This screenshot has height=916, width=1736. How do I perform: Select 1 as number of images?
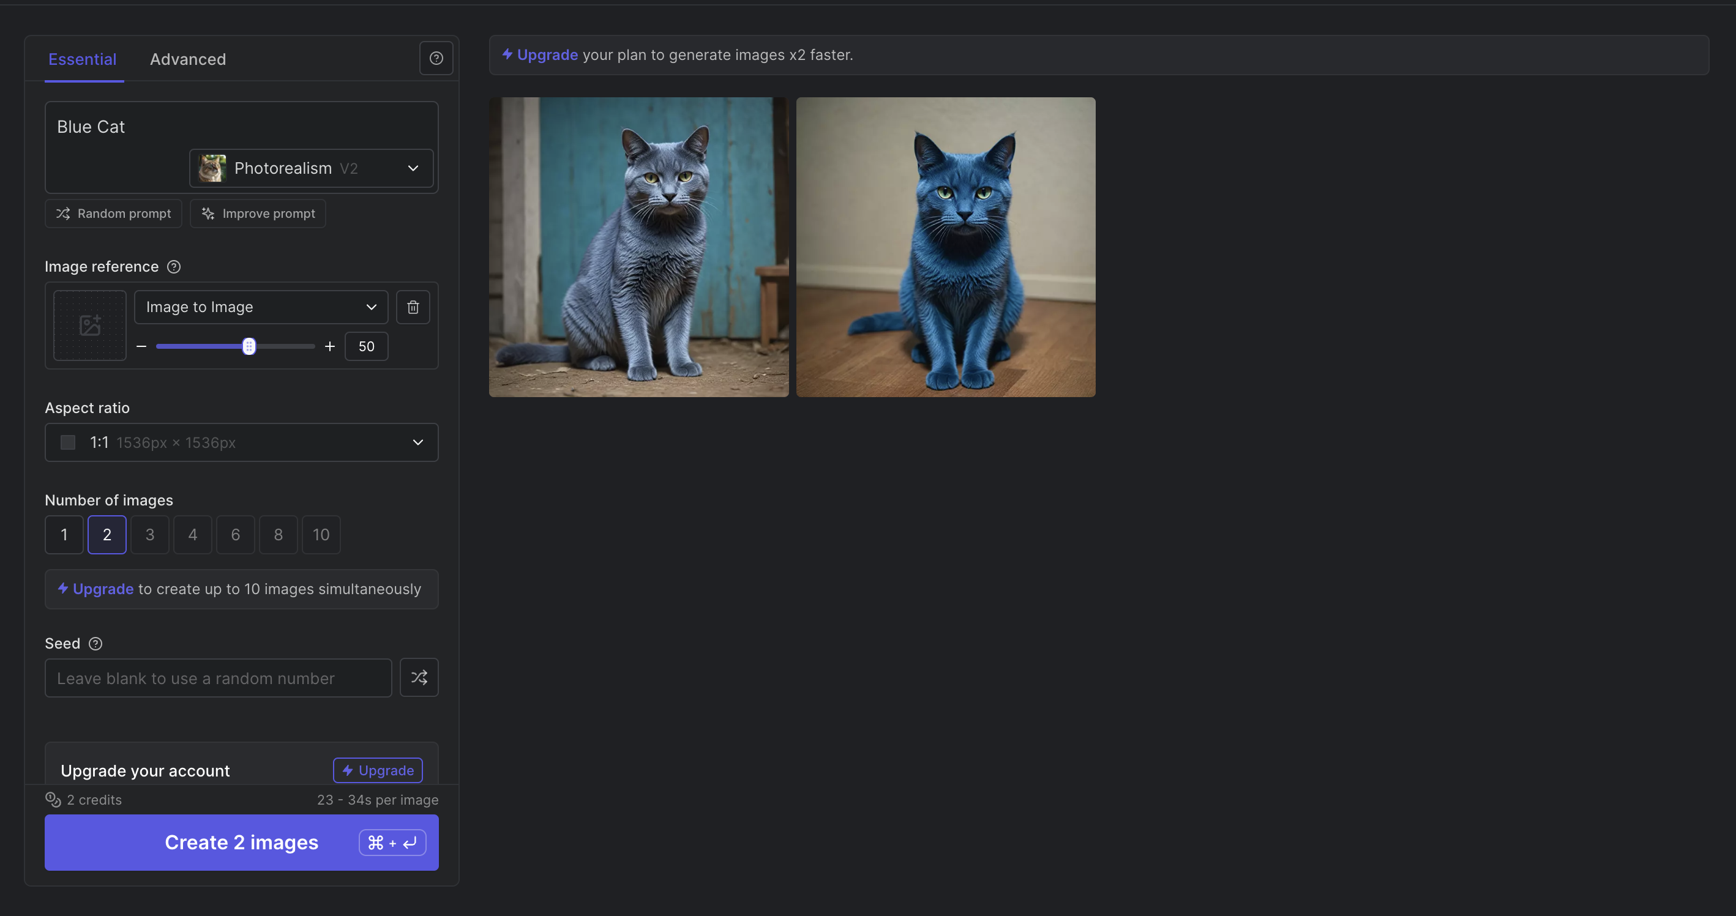(x=63, y=534)
